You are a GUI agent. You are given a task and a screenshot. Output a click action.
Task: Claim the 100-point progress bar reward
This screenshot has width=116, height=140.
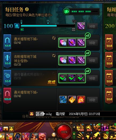[x=92, y=26]
